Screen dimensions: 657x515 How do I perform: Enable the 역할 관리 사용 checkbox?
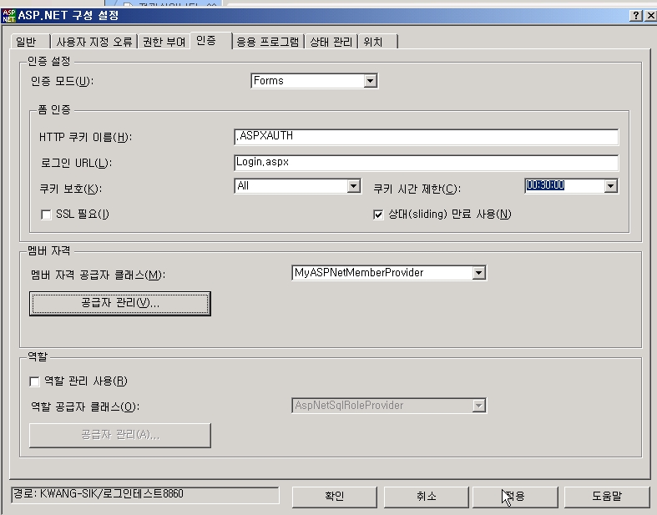tap(34, 381)
